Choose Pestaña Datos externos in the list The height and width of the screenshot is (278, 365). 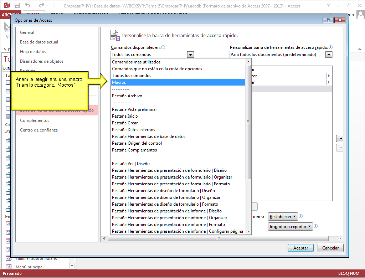pos(178,129)
